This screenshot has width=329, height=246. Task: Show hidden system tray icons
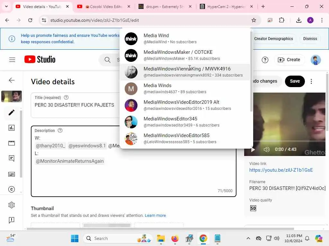coord(248,238)
